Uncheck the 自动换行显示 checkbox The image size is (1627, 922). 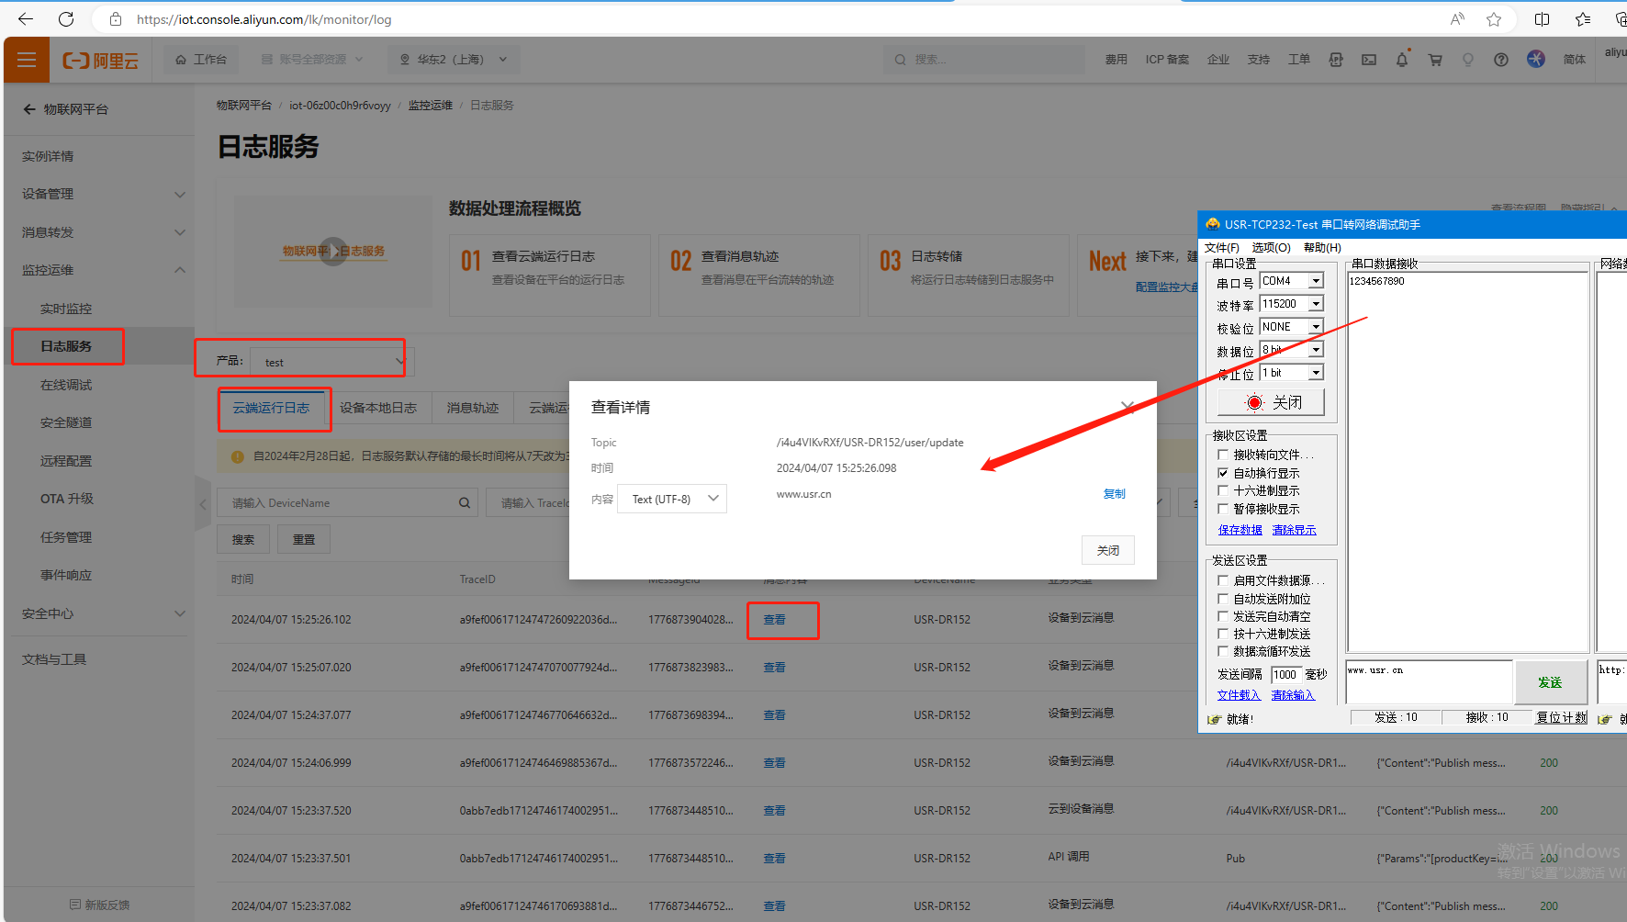coord(1223,473)
